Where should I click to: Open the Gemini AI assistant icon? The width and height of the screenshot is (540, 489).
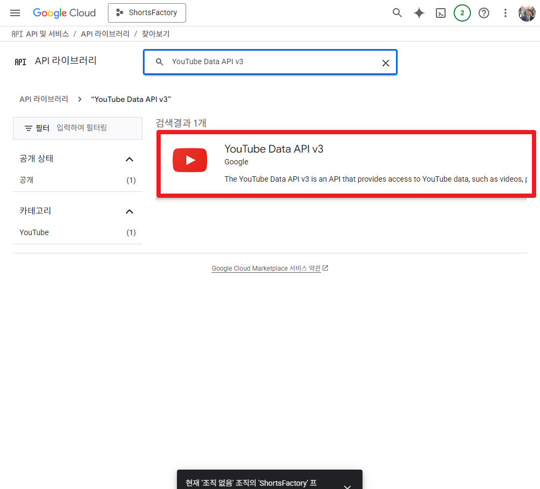pyautogui.click(x=419, y=12)
